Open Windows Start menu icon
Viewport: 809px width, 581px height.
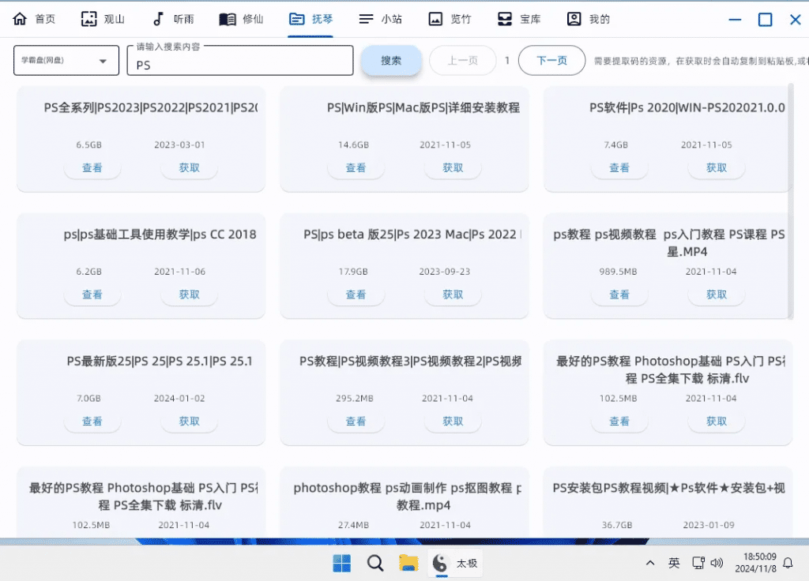(x=341, y=563)
